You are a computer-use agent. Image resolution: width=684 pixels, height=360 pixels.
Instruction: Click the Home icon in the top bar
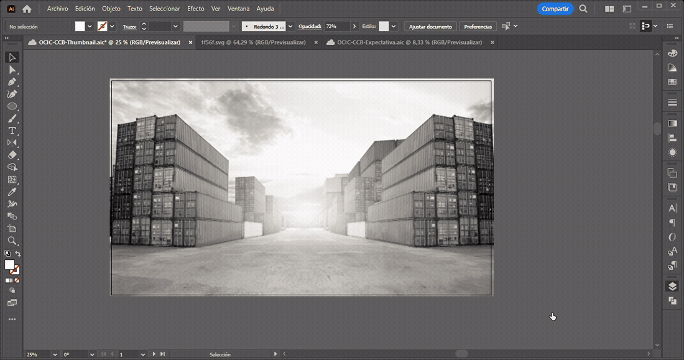(x=27, y=9)
